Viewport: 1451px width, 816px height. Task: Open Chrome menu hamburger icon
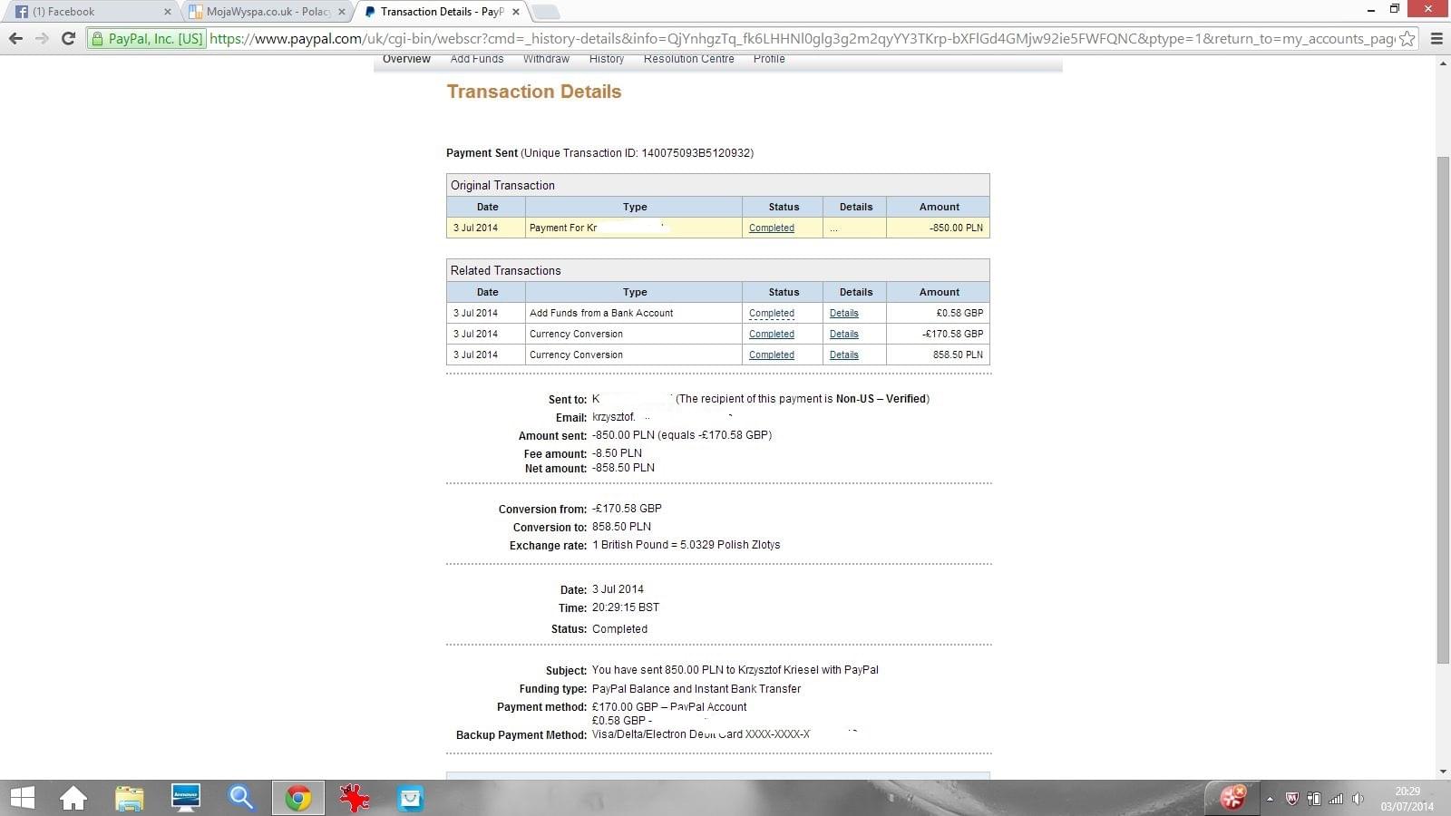1436,38
